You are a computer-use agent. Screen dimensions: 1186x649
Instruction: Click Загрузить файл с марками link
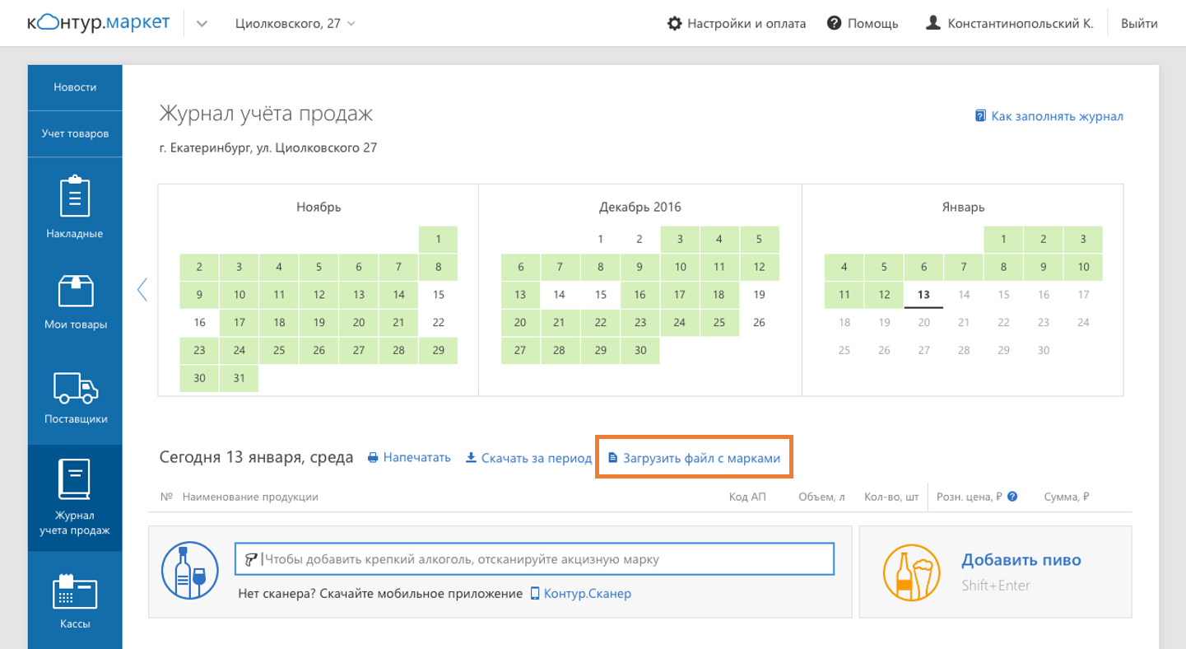coord(693,458)
